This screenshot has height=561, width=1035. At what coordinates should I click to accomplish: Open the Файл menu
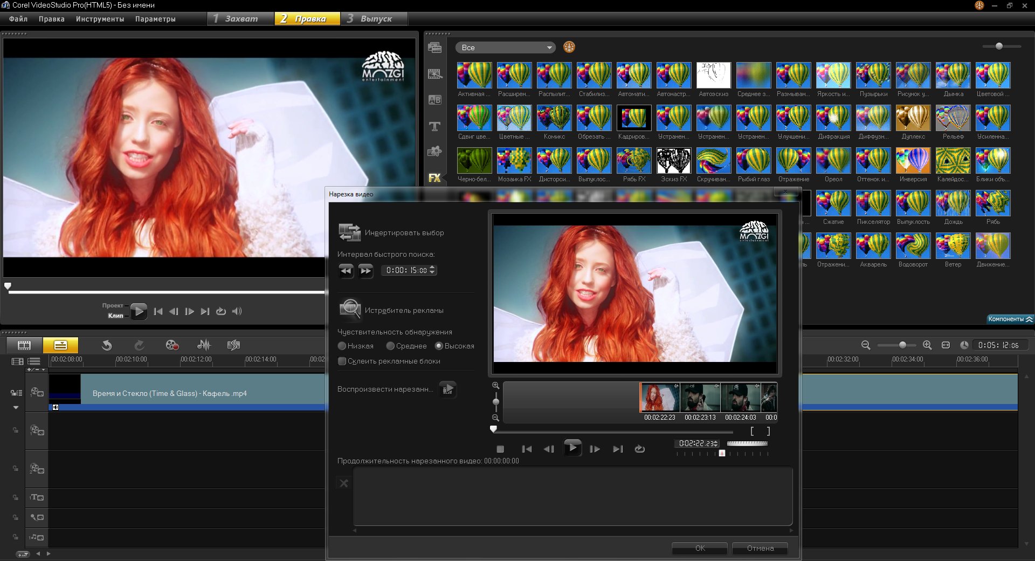point(18,19)
